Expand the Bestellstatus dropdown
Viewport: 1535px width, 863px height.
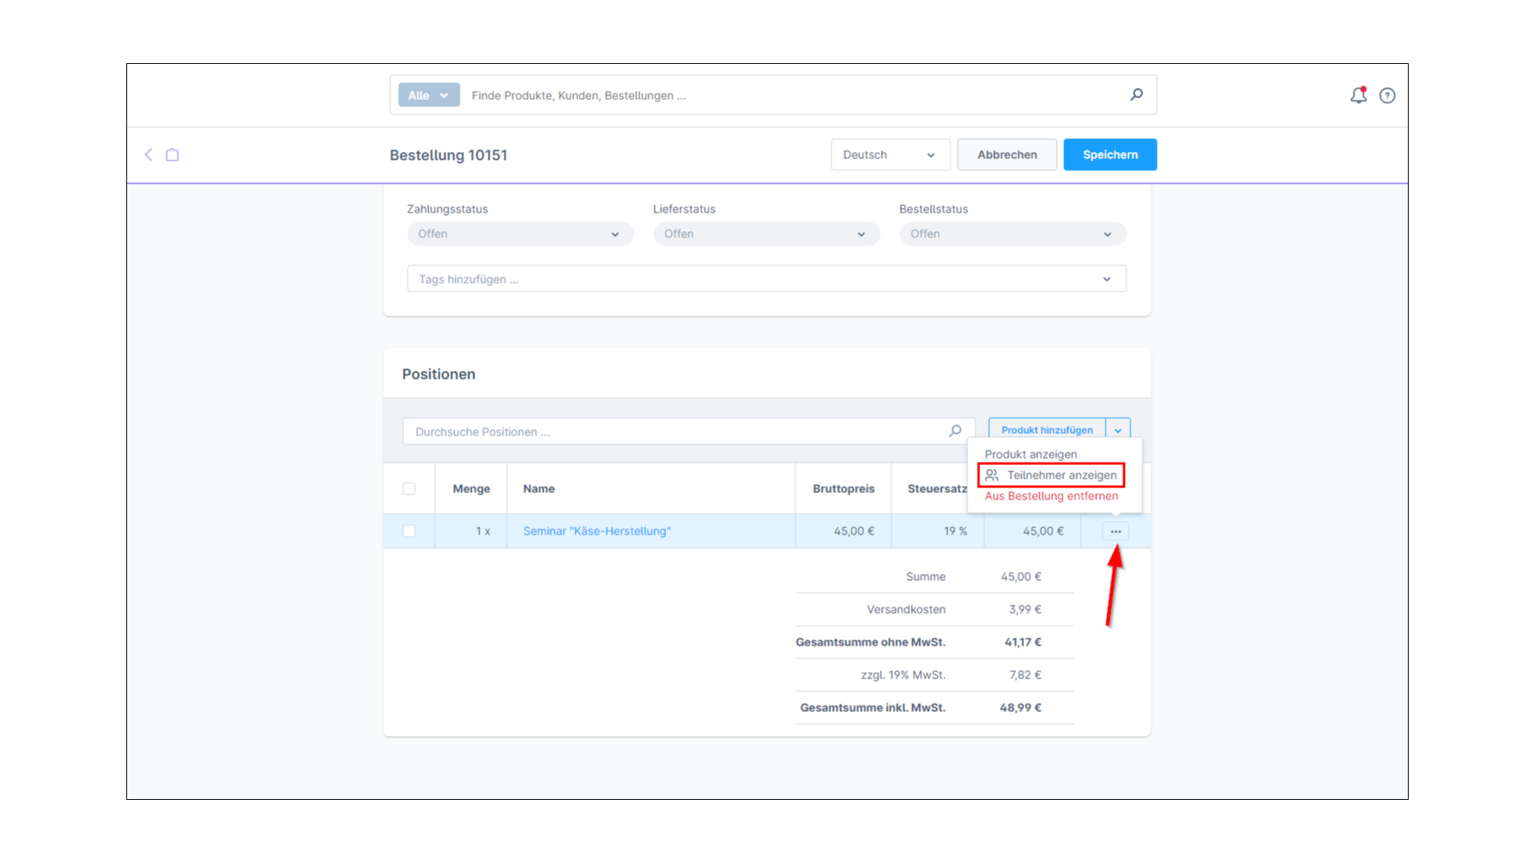coord(1012,233)
